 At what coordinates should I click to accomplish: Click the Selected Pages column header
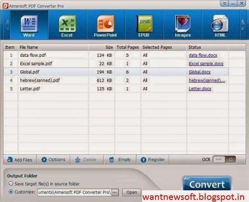(164, 47)
